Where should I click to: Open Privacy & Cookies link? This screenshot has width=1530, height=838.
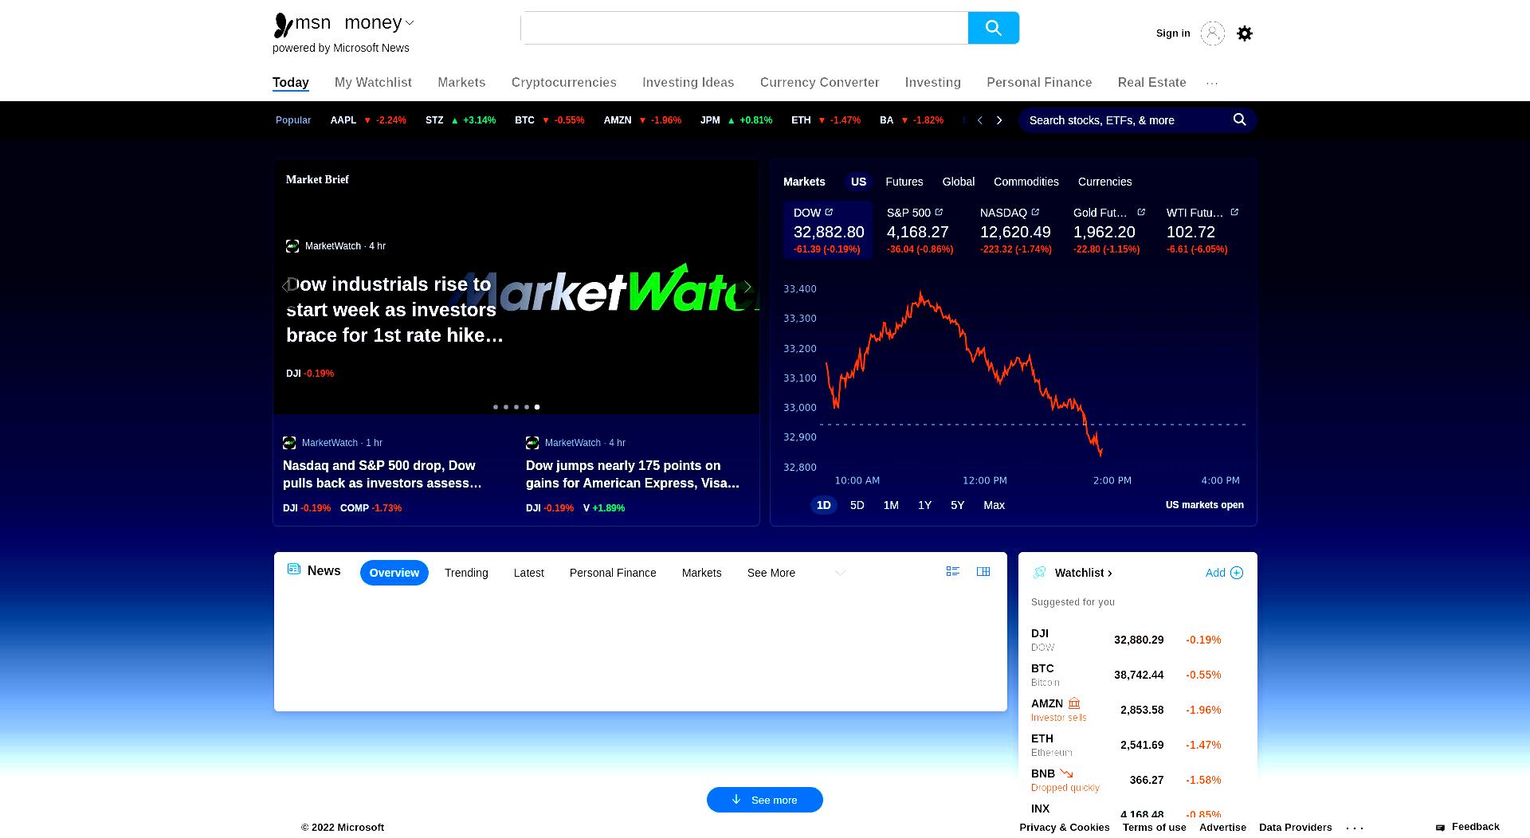point(1064,828)
